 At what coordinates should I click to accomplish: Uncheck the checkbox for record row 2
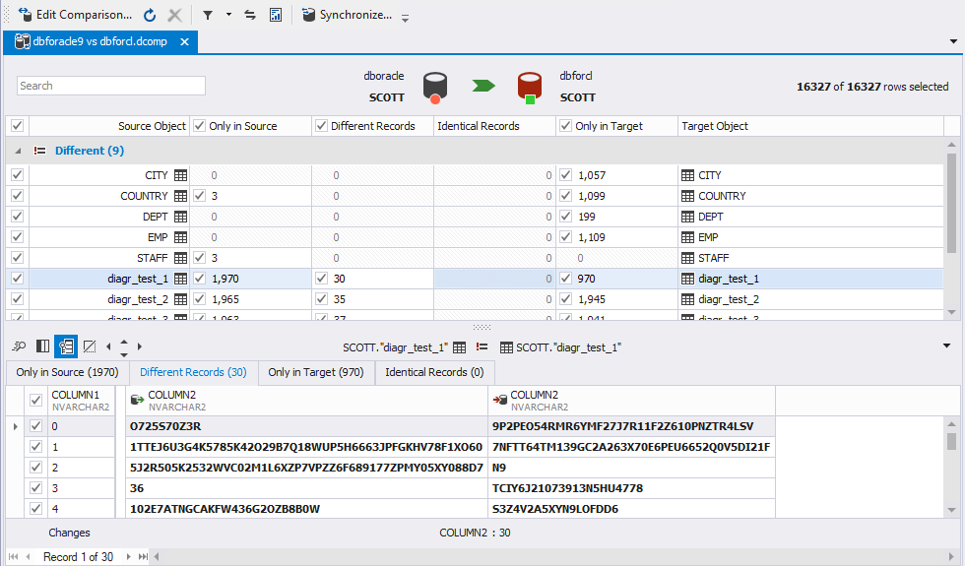pyautogui.click(x=36, y=468)
